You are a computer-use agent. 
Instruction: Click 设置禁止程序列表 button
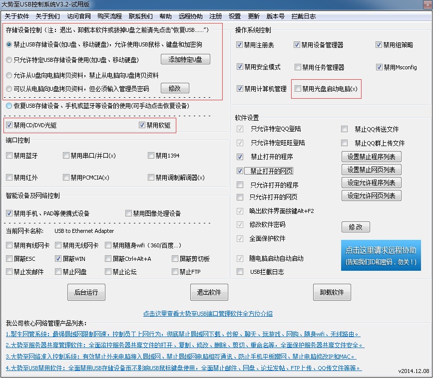point(371,157)
